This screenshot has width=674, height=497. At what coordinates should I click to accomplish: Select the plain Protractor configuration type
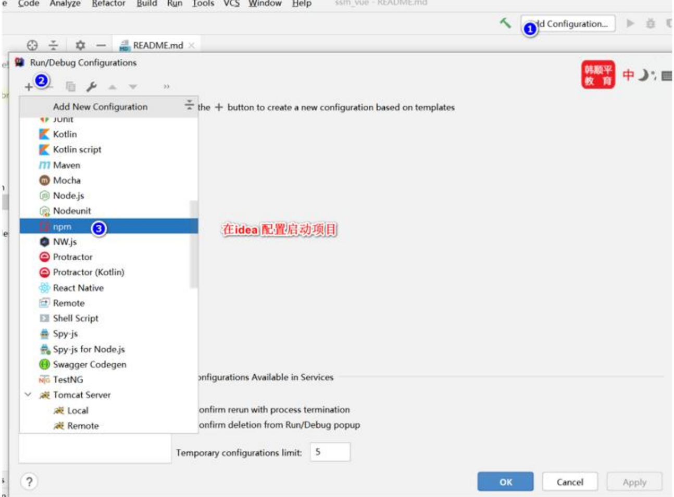(x=108, y=257)
